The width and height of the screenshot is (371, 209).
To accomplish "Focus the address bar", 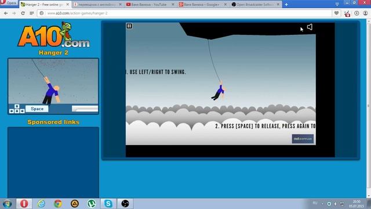I will tap(184, 13).
